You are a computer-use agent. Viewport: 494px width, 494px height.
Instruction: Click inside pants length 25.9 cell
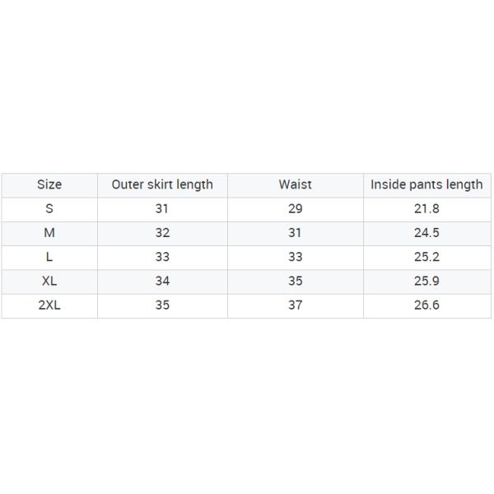click(x=426, y=281)
